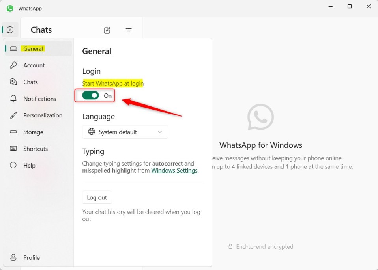Start a new chat using compose icon
The height and width of the screenshot is (270, 378).
pos(107,30)
